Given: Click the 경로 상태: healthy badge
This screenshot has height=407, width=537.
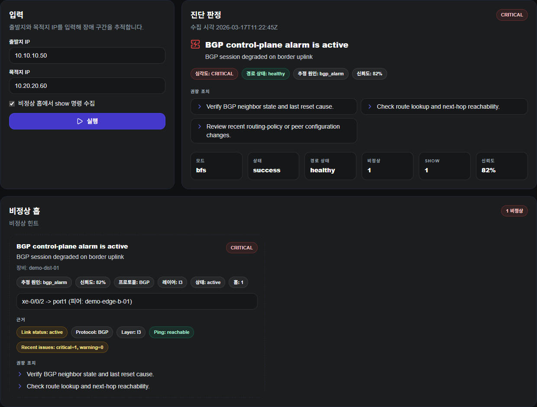Looking at the screenshot, I should [x=265, y=74].
